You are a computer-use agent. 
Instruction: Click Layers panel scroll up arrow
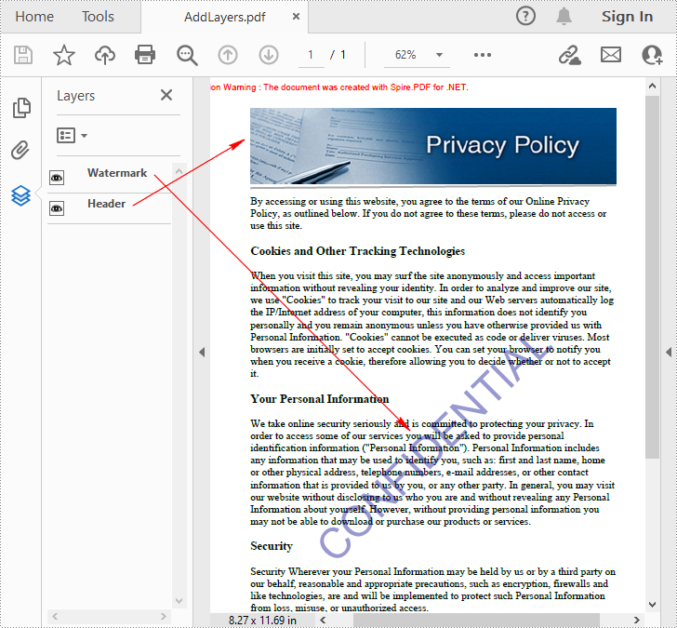point(179,171)
